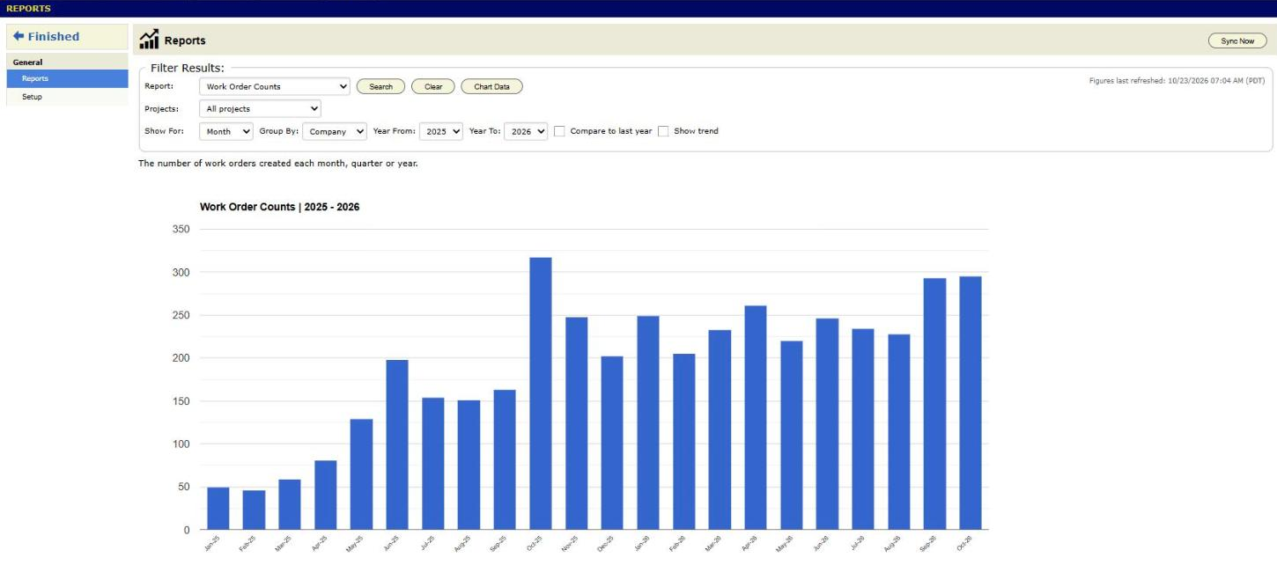Click the Feb-26 bar in the chart

pos(684,442)
